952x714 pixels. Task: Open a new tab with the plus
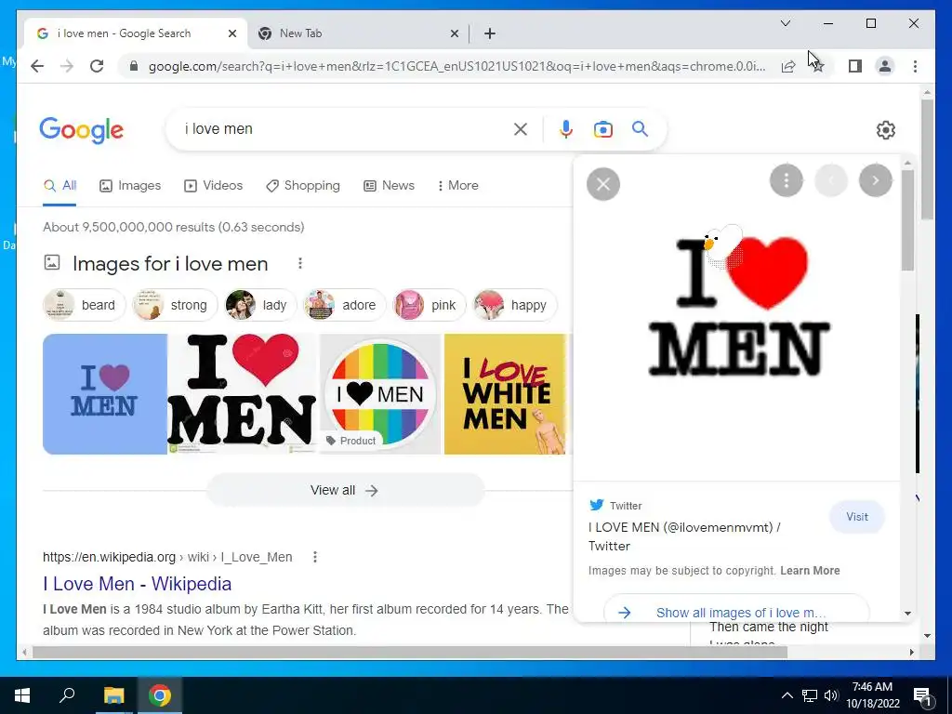[x=490, y=33]
